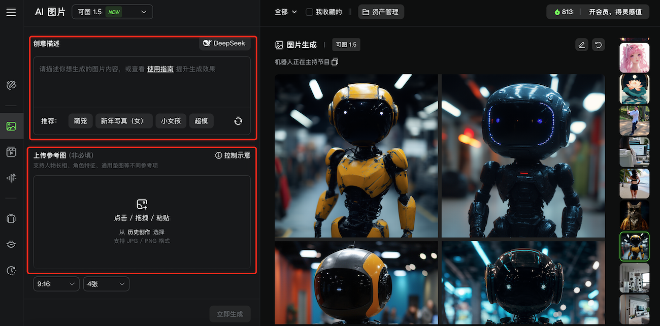This screenshot has width=660, height=326.
Task: Open the dark blue robot generated image
Action: coord(523,156)
